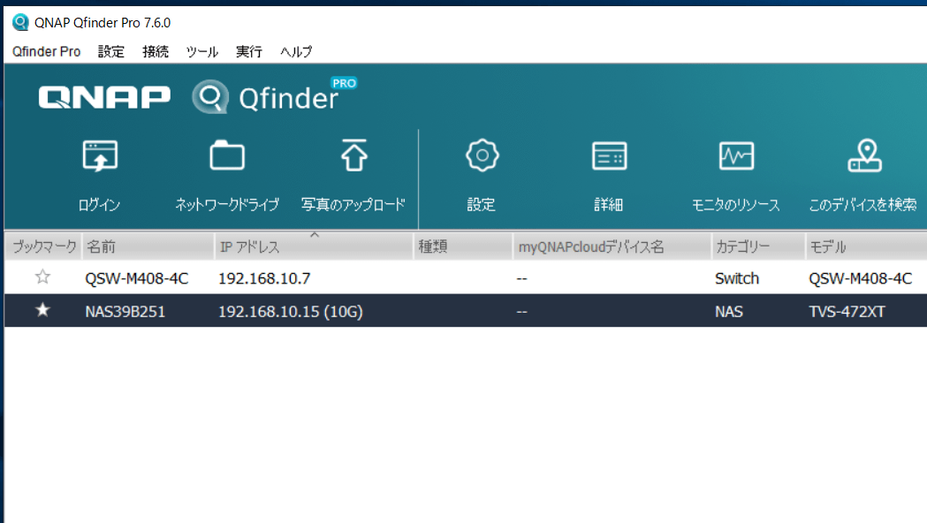Open the 接続 menu

[156, 51]
